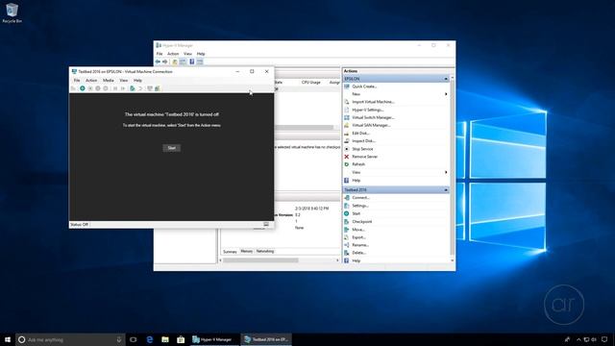Click the Save state icon in VM Connection toolbar
The width and height of the screenshot is (615, 346).
(x=106, y=88)
